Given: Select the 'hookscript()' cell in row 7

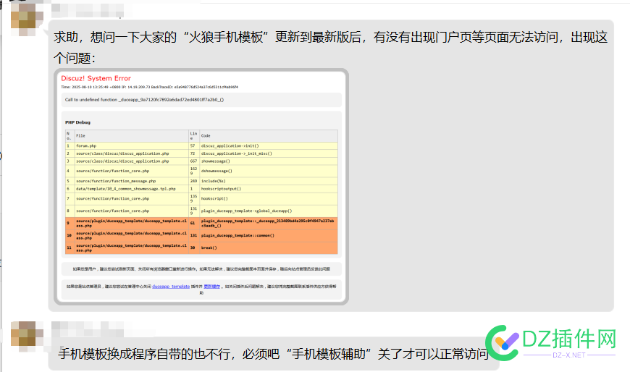Looking at the screenshot, I should coord(269,198).
